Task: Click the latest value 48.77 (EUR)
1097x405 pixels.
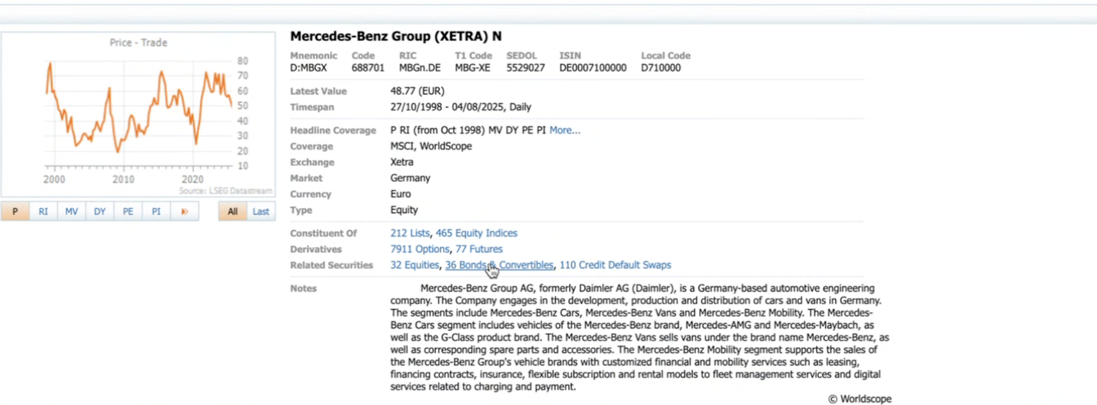Action: (x=417, y=91)
